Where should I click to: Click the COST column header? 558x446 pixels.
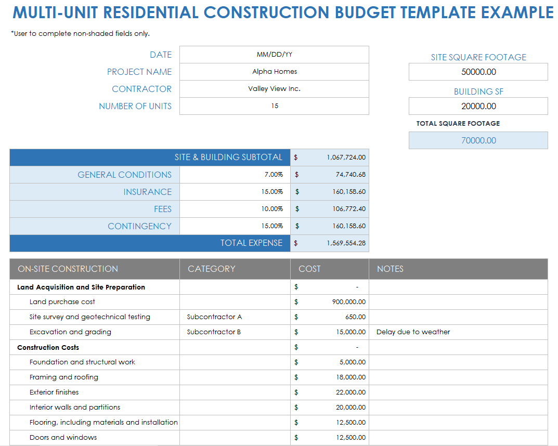[x=330, y=269]
